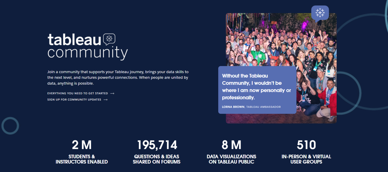The height and width of the screenshot is (172, 388).
Task: Click the small decorative circle at bottom left
Action: [10, 126]
